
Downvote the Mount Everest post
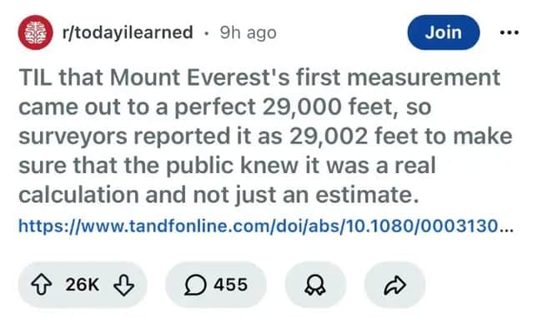[123, 285]
